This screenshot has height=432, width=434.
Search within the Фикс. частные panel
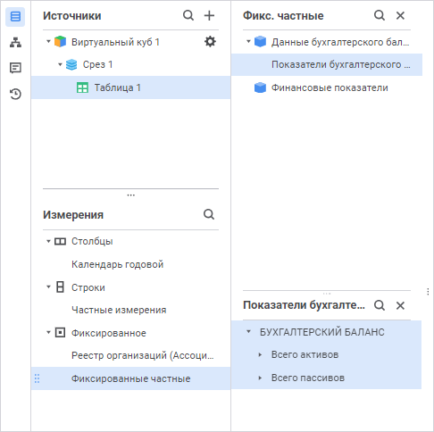click(x=380, y=15)
